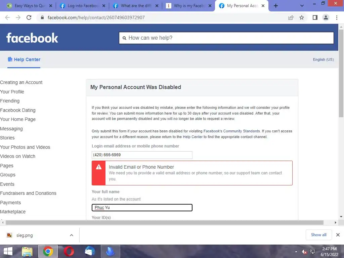Select the Help Center tab
The image size is (344, 258).
pos(24,59)
